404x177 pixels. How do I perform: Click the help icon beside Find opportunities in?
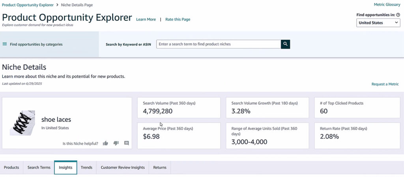[398, 15]
